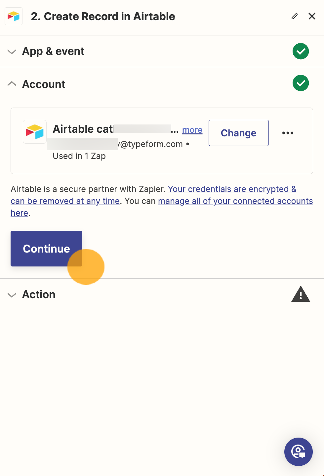This screenshot has height=476, width=324.
Task: Close the Airtable step panel
Action: [x=312, y=16]
